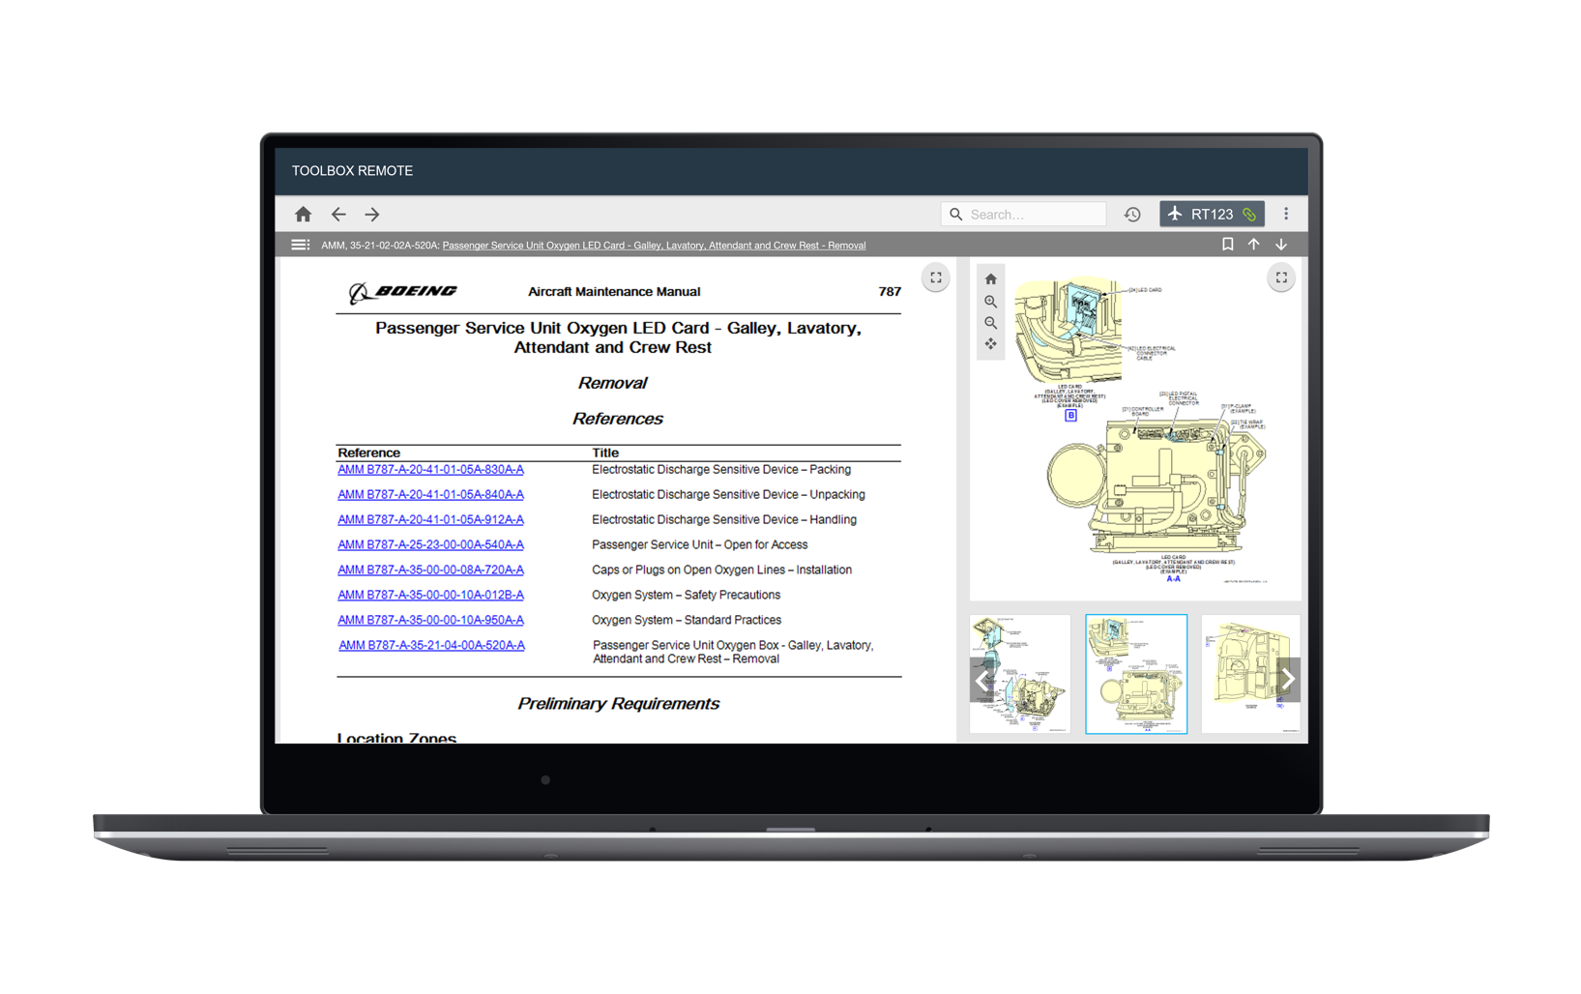Click title text Electrostatic Discharge Sensitive Device – Unpacking
The height and width of the screenshot is (994, 1581).
tap(728, 495)
